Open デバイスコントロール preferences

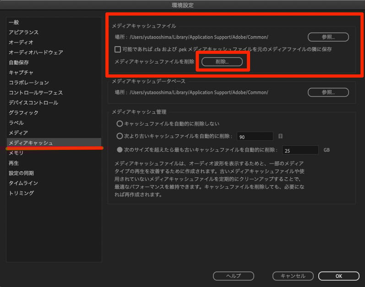click(x=33, y=103)
